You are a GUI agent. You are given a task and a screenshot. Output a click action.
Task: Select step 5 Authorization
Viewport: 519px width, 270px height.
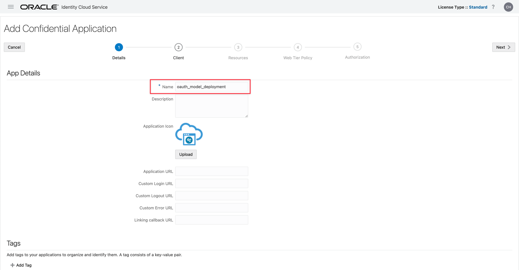click(x=357, y=47)
